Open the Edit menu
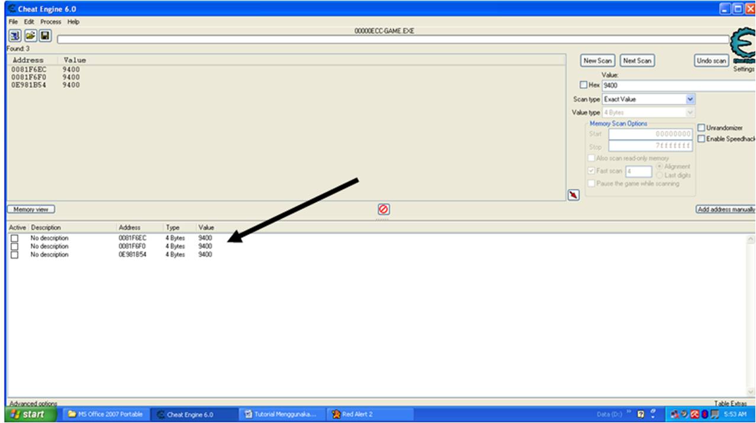Viewport: 756px width, 423px height. (29, 22)
